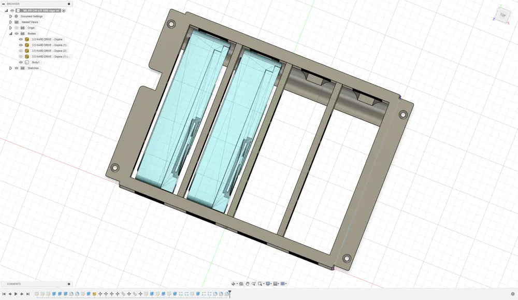Open Grid and Snaps dropdown arrow
The height and width of the screenshot is (300, 518).
click(x=279, y=284)
